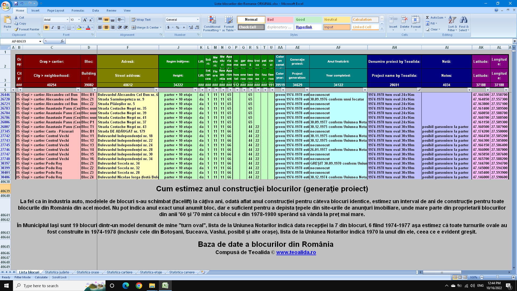Align text left
517x291 pixels.
click(x=100, y=27)
